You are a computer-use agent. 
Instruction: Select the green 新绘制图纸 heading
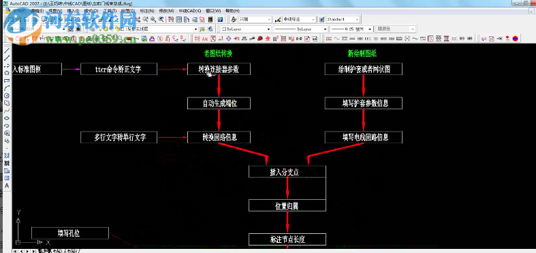[x=362, y=53]
